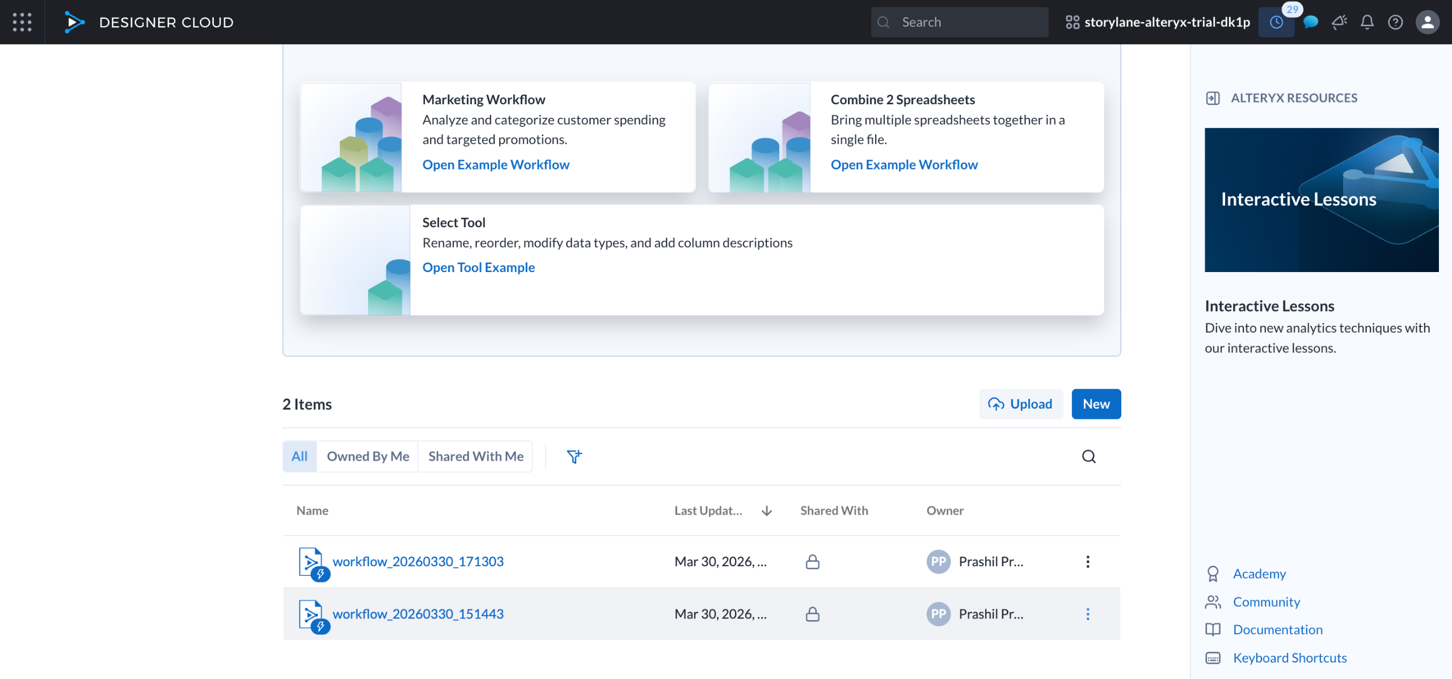Click Interactive Lessons banner thumbnail
This screenshot has height=679, width=1452.
point(1321,200)
